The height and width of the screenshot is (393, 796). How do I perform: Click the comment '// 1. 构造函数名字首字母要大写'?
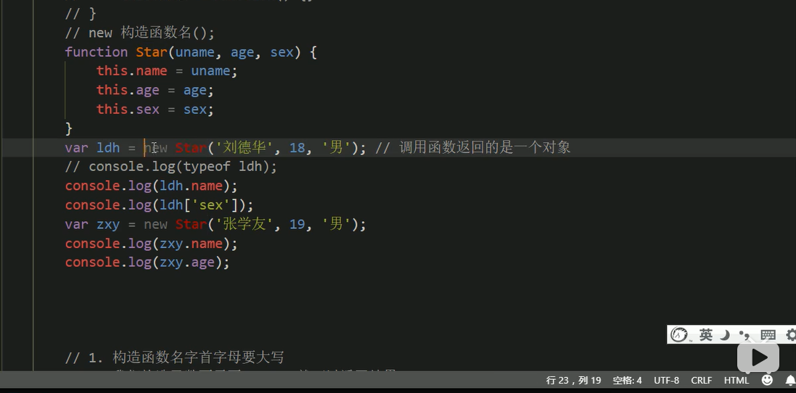[175, 357]
